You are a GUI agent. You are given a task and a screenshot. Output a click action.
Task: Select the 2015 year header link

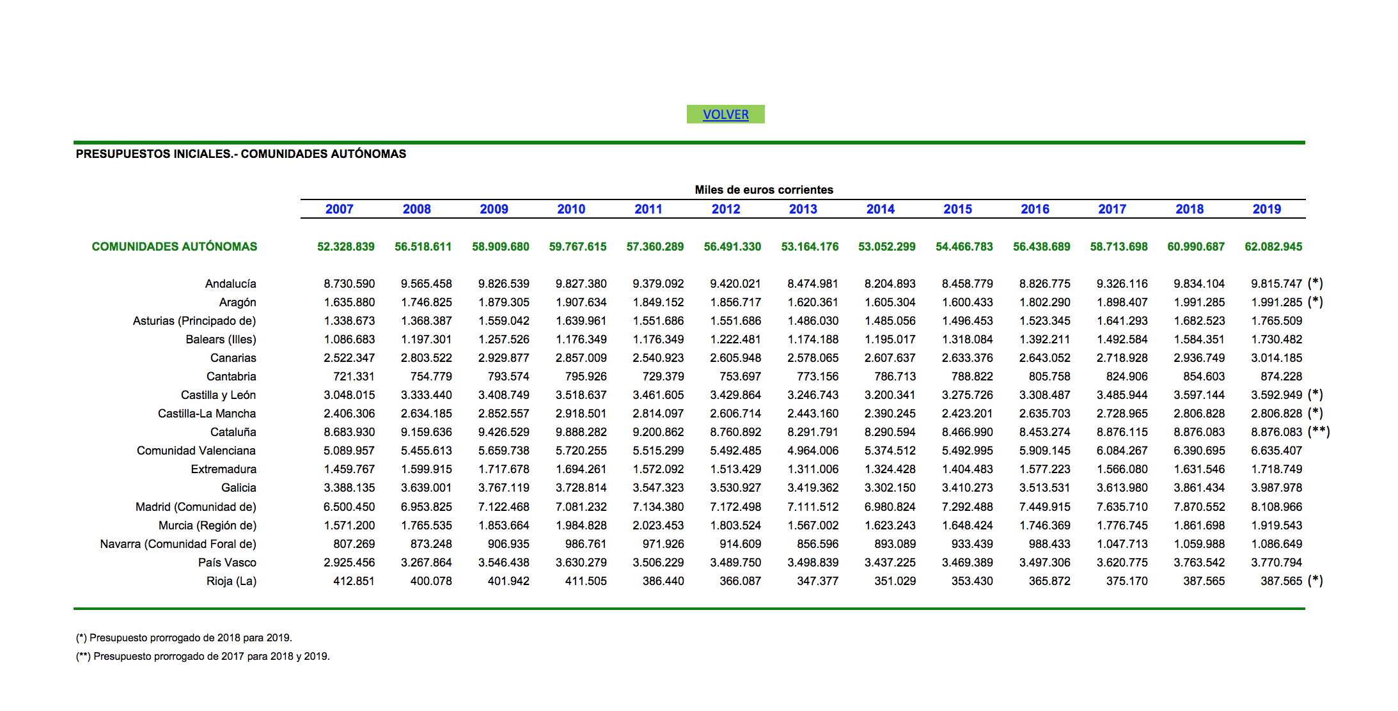[x=957, y=209]
